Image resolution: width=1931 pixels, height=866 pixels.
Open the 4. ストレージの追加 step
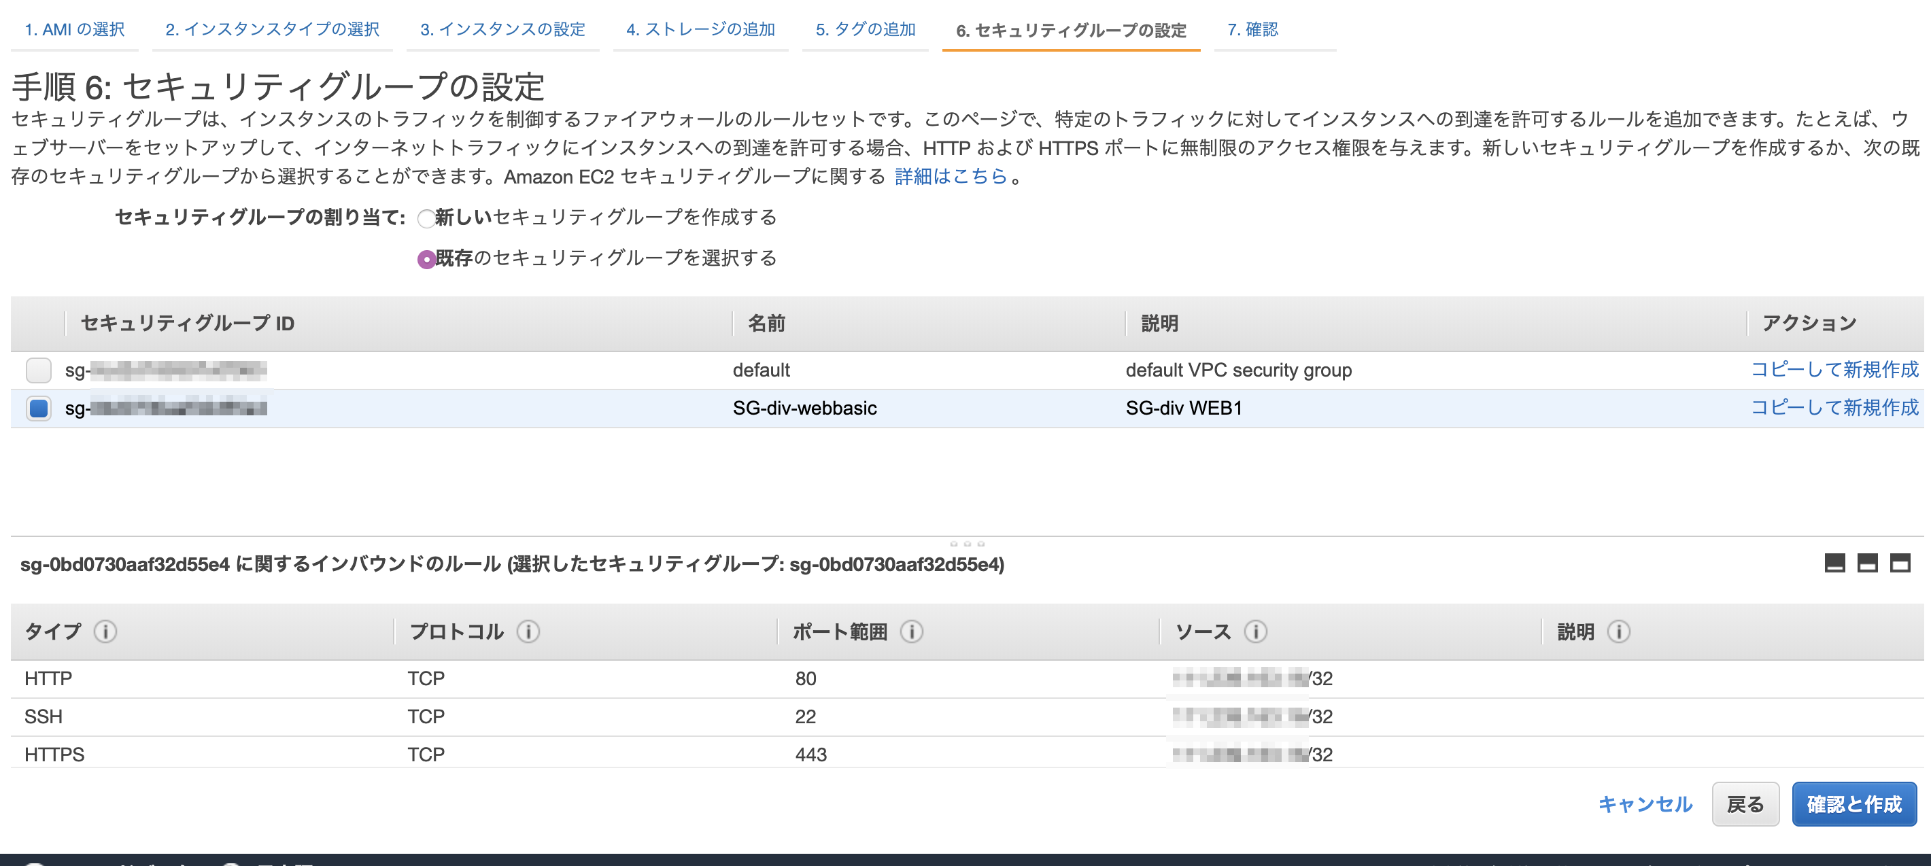701,29
